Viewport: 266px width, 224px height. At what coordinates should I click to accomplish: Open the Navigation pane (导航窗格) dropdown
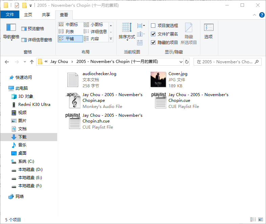11,32
